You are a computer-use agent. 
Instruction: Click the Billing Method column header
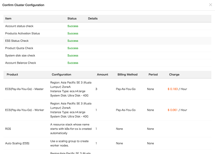click(127, 75)
